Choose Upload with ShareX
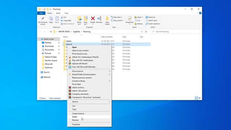Viewport: 231px width, 130px height. (x=80, y=64)
